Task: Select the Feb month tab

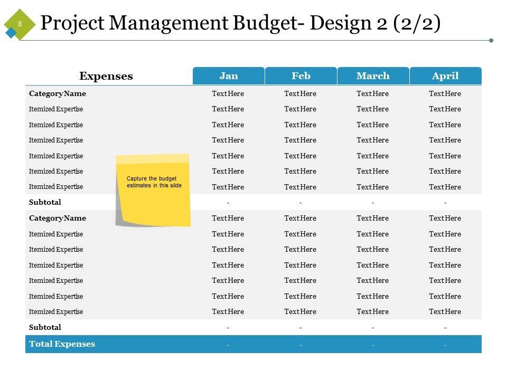Action: click(x=301, y=76)
